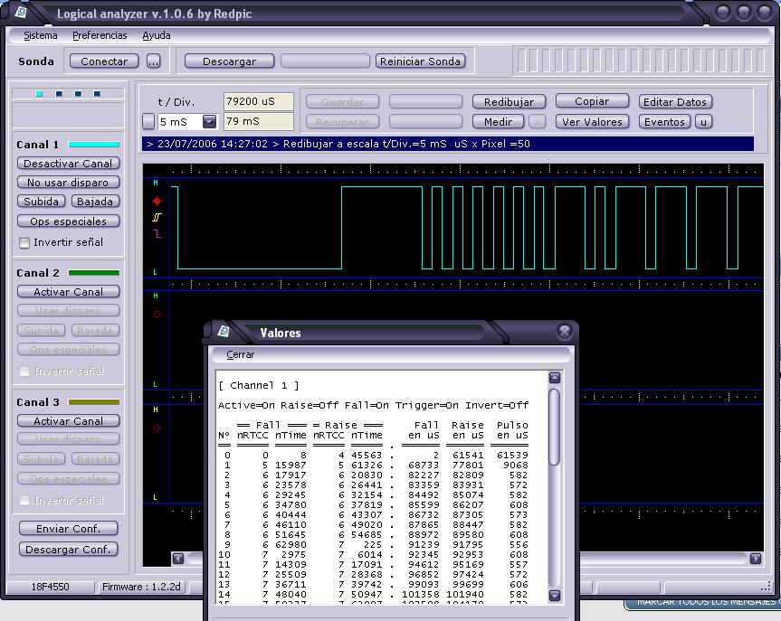Click Activar Canal under Canal 2
Image resolution: width=781 pixels, height=621 pixels.
click(x=68, y=292)
